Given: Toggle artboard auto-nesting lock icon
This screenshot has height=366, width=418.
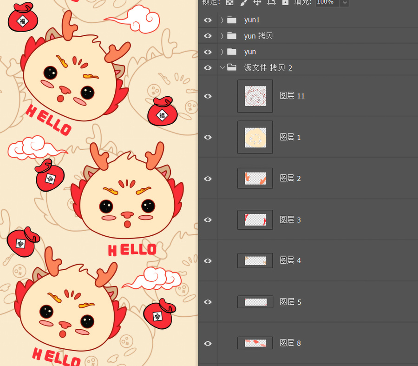Looking at the screenshot, I should pyautogui.click(x=271, y=2).
